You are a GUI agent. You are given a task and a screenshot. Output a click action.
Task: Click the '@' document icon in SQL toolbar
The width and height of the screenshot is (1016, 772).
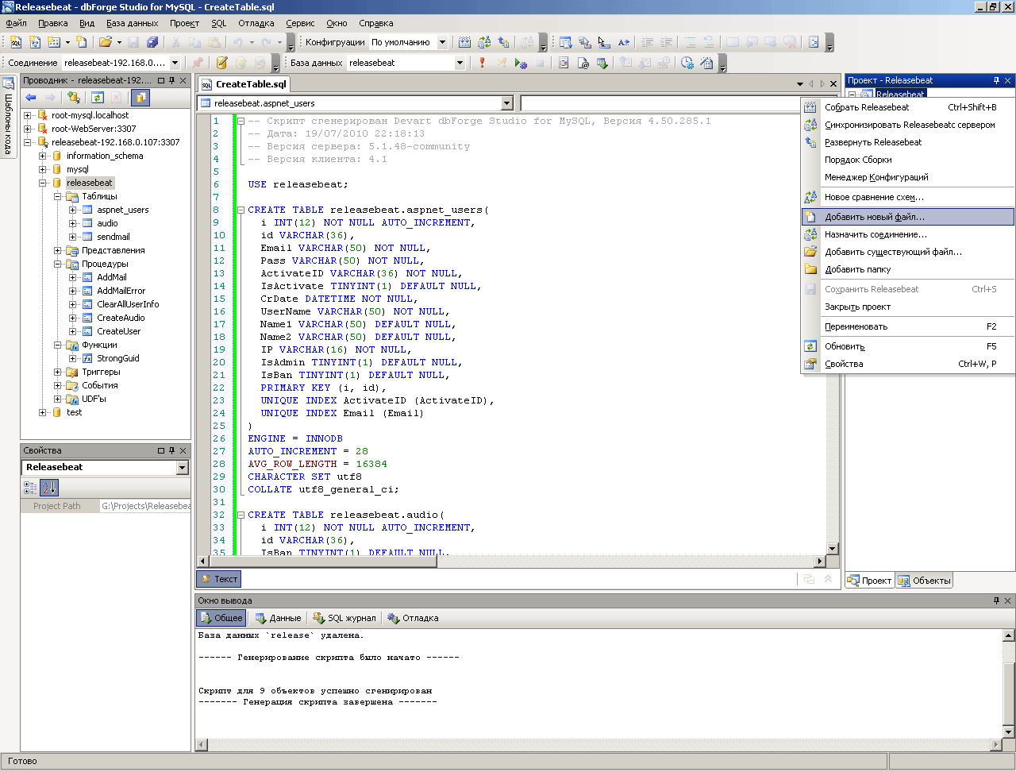583,63
